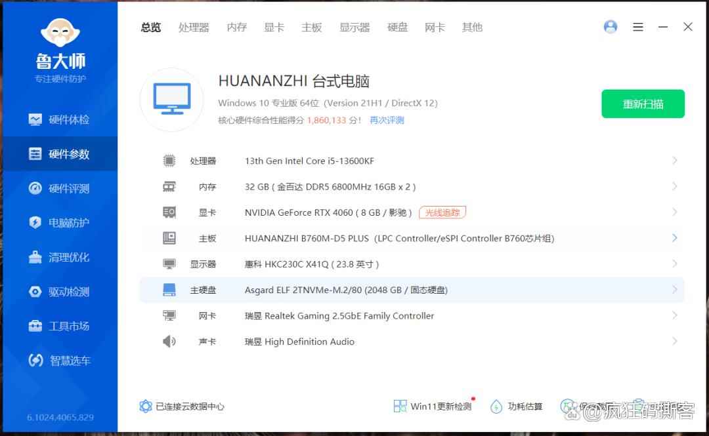This screenshot has height=436, width=709.
Task: Switch to the 内存 tab
Action: (237, 28)
